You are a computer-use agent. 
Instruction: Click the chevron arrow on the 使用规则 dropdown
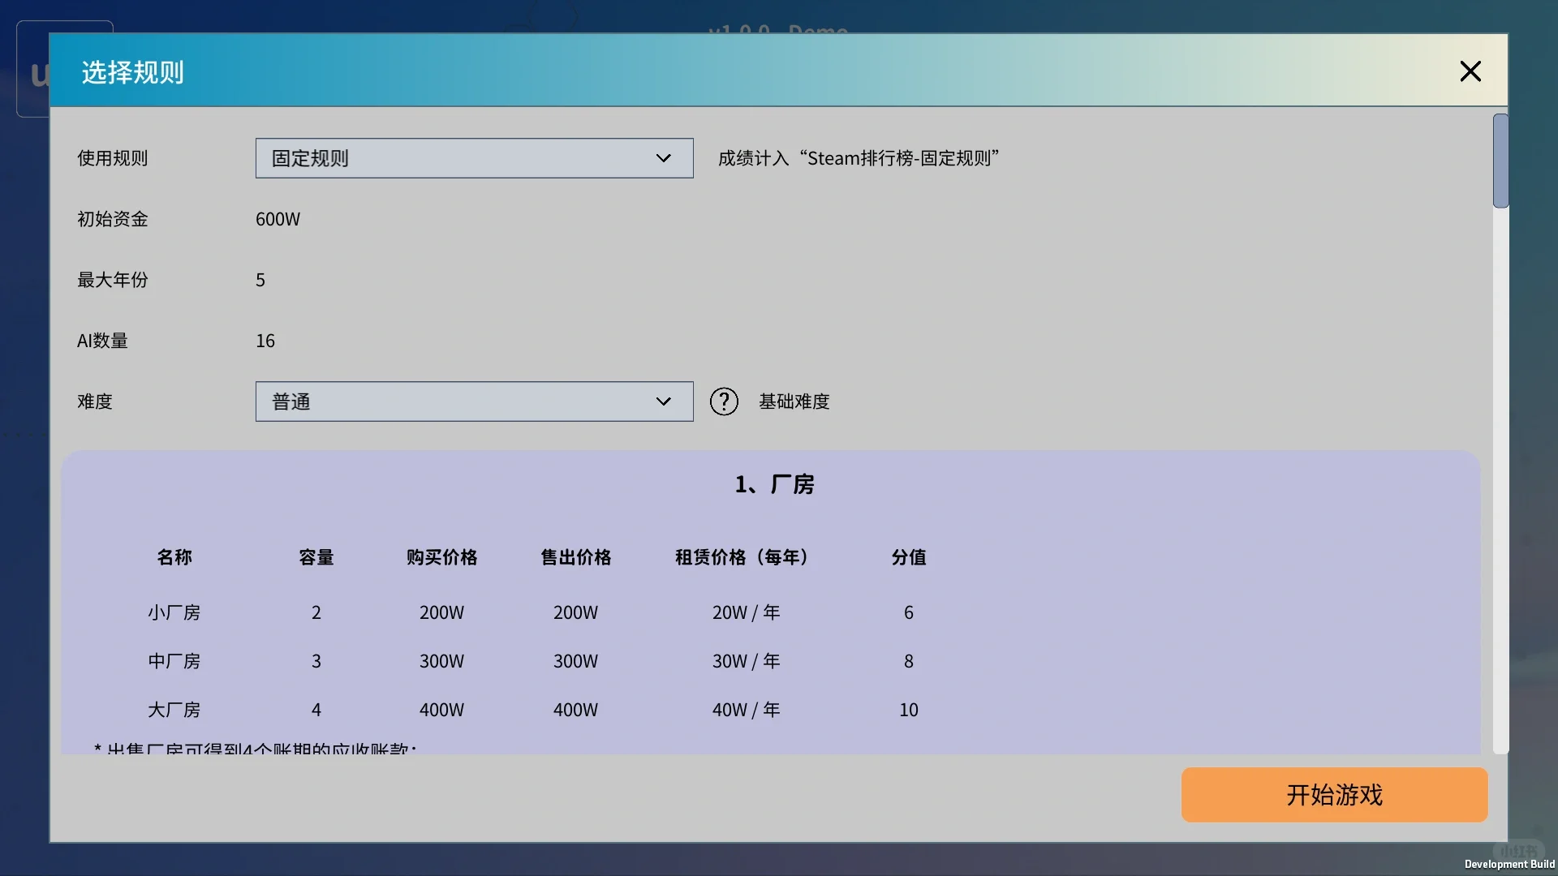(664, 158)
